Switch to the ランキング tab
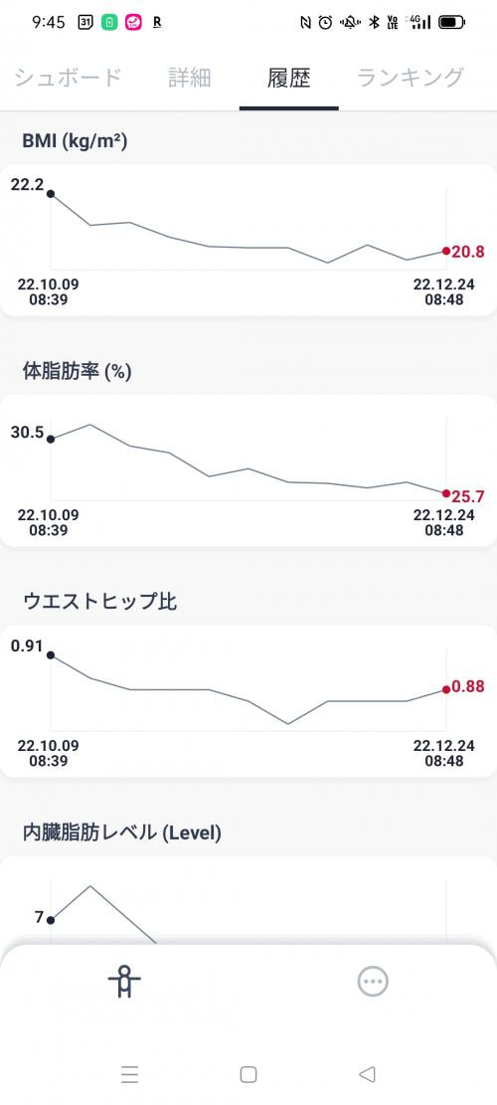Screen dimensions: 497x1105 click(x=412, y=77)
